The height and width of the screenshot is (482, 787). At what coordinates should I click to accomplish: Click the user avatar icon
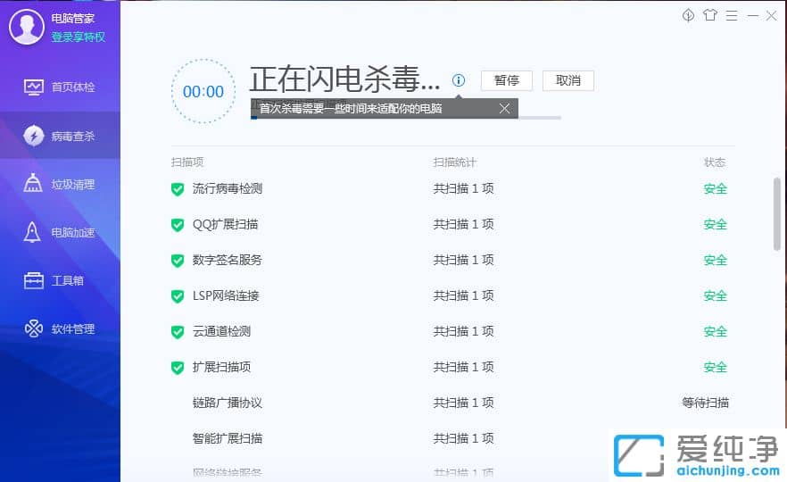26,27
